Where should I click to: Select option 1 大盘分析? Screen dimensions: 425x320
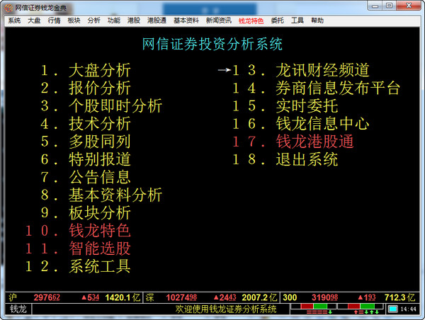(x=86, y=70)
